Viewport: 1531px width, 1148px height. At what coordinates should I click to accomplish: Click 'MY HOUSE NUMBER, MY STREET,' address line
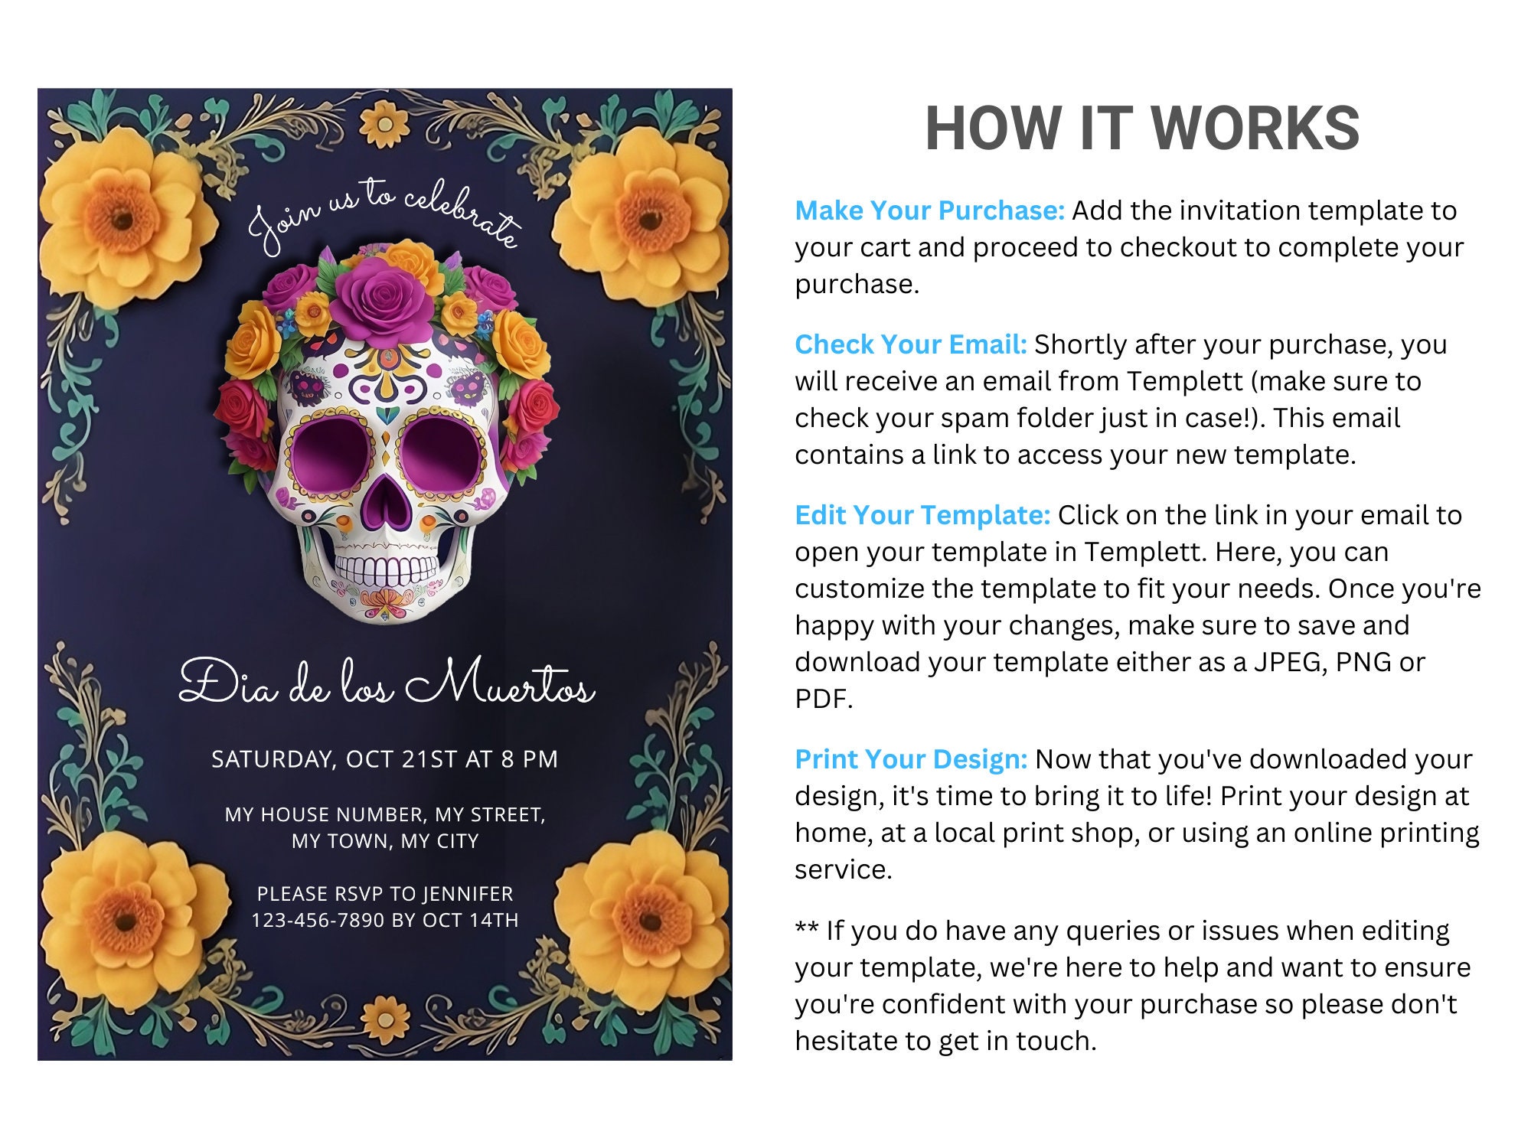tap(385, 814)
